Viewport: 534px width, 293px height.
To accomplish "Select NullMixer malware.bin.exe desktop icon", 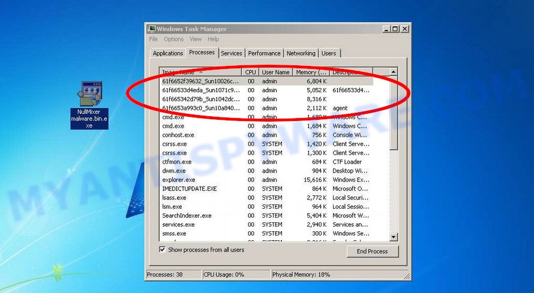I will [89, 105].
